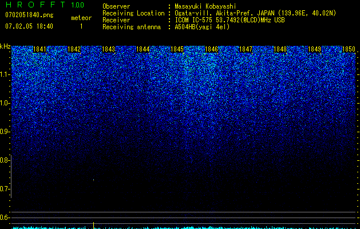Click the 0.9 kHz axis label
360x229 pixels.
coord(5,132)
